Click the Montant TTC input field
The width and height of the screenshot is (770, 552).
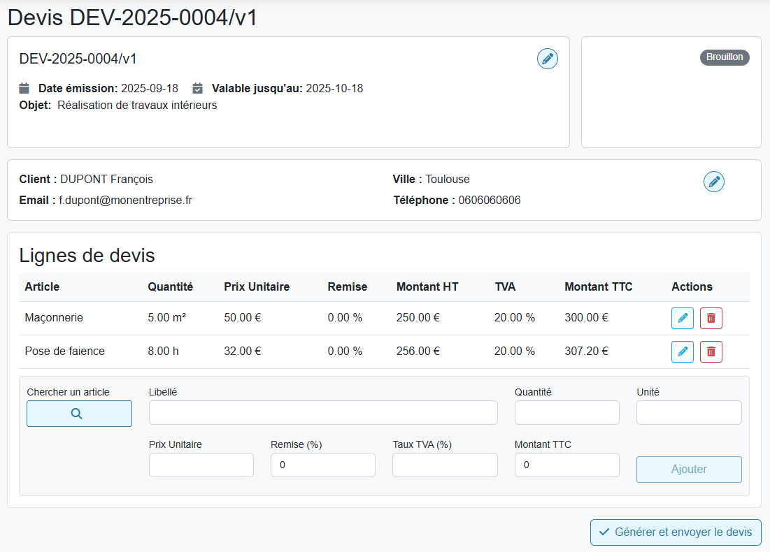click(x=566, y=465)
